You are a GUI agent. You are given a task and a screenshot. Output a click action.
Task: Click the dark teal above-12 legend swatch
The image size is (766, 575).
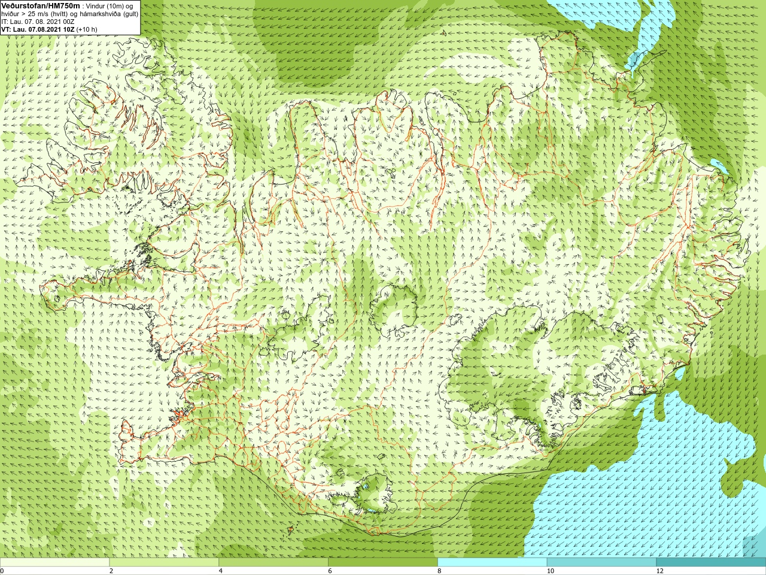pyautogui.click(x=711, y=562)
